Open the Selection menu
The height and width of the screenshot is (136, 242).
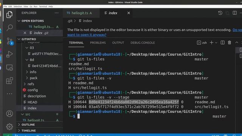coord(18,6)
